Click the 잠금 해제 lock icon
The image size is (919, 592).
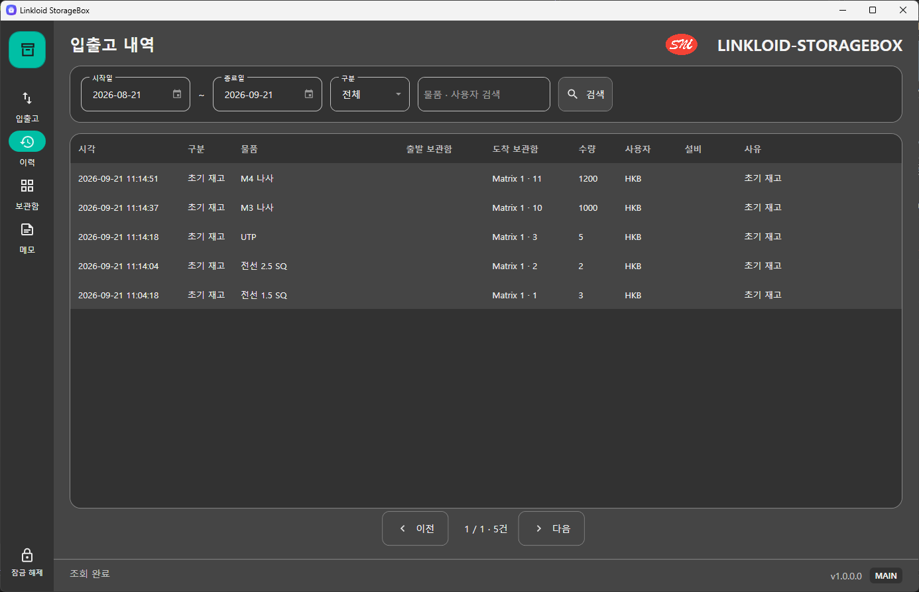pos(27,555)
